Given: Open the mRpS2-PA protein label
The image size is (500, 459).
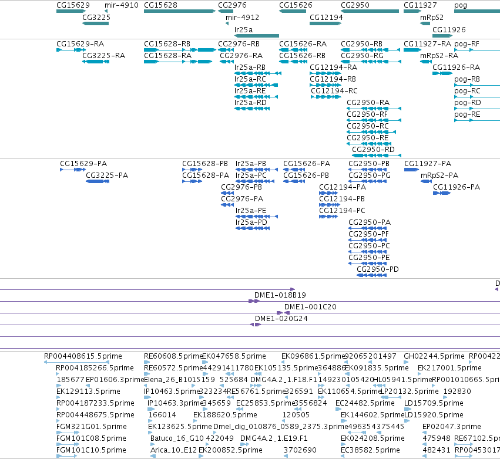Looking at the screenshot, I should click(x=439, y=175).
